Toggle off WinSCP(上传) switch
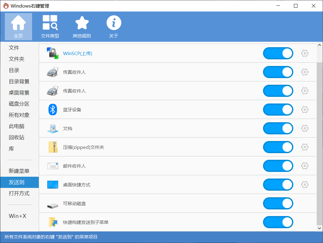 278,53
